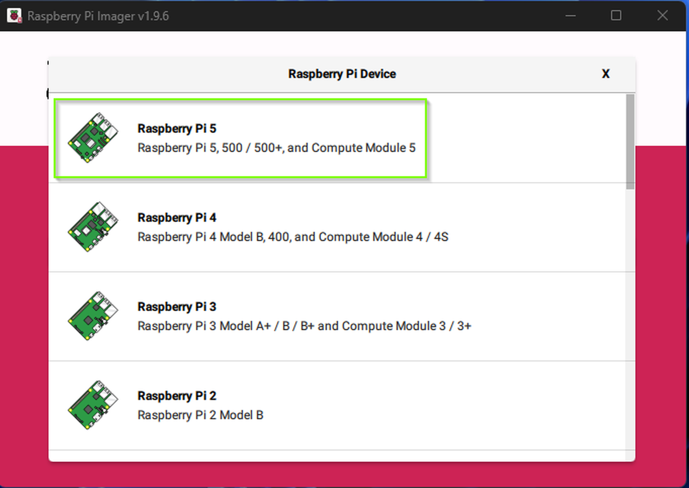This screenshot has height=488, width=689.
Task: Click the scrollbar track below the thumb
Action: (630, 319)
